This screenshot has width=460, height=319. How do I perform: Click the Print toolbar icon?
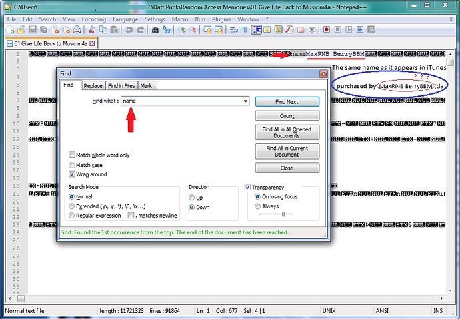click(x=77, y=29)
